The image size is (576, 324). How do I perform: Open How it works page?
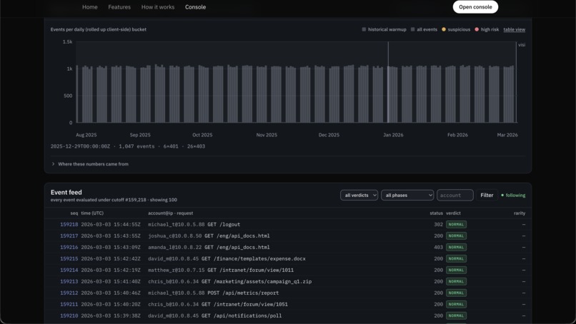pos(158,7)
